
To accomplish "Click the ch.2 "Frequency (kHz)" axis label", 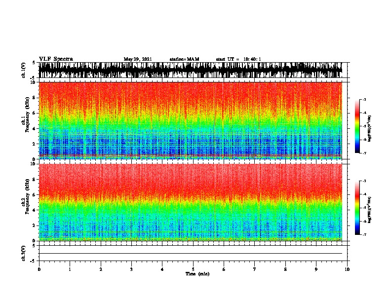I will point(27,196).
